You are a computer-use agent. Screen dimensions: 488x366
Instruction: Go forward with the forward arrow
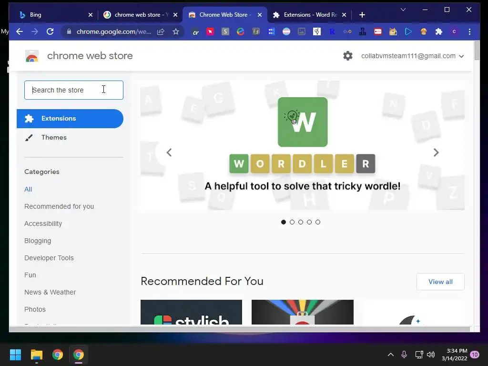tap(35, 31)
